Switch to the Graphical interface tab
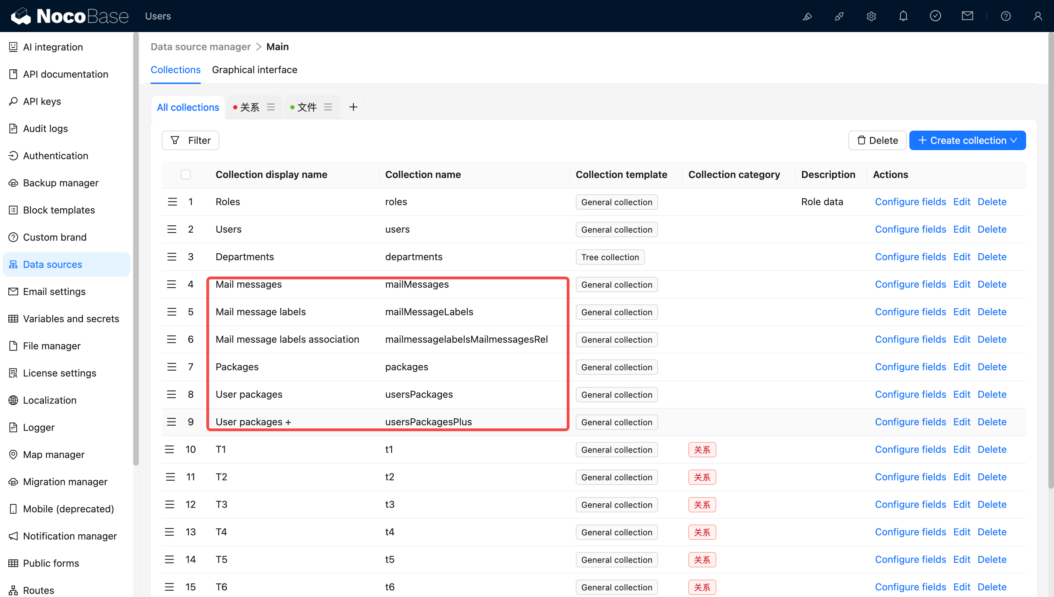 (x=254, y=70)
